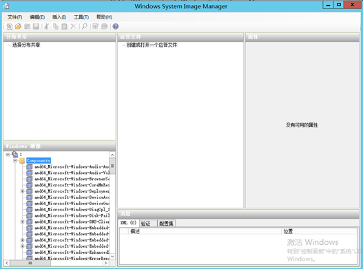Click the application icon in the title bar

(6, 6)
